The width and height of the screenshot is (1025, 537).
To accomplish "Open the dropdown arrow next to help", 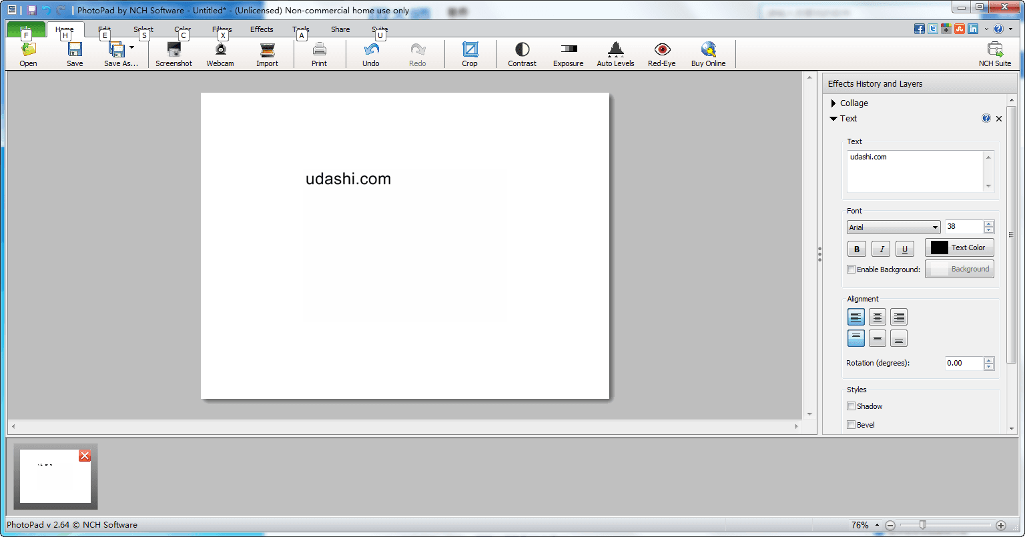I will (x=1011, y=29).
